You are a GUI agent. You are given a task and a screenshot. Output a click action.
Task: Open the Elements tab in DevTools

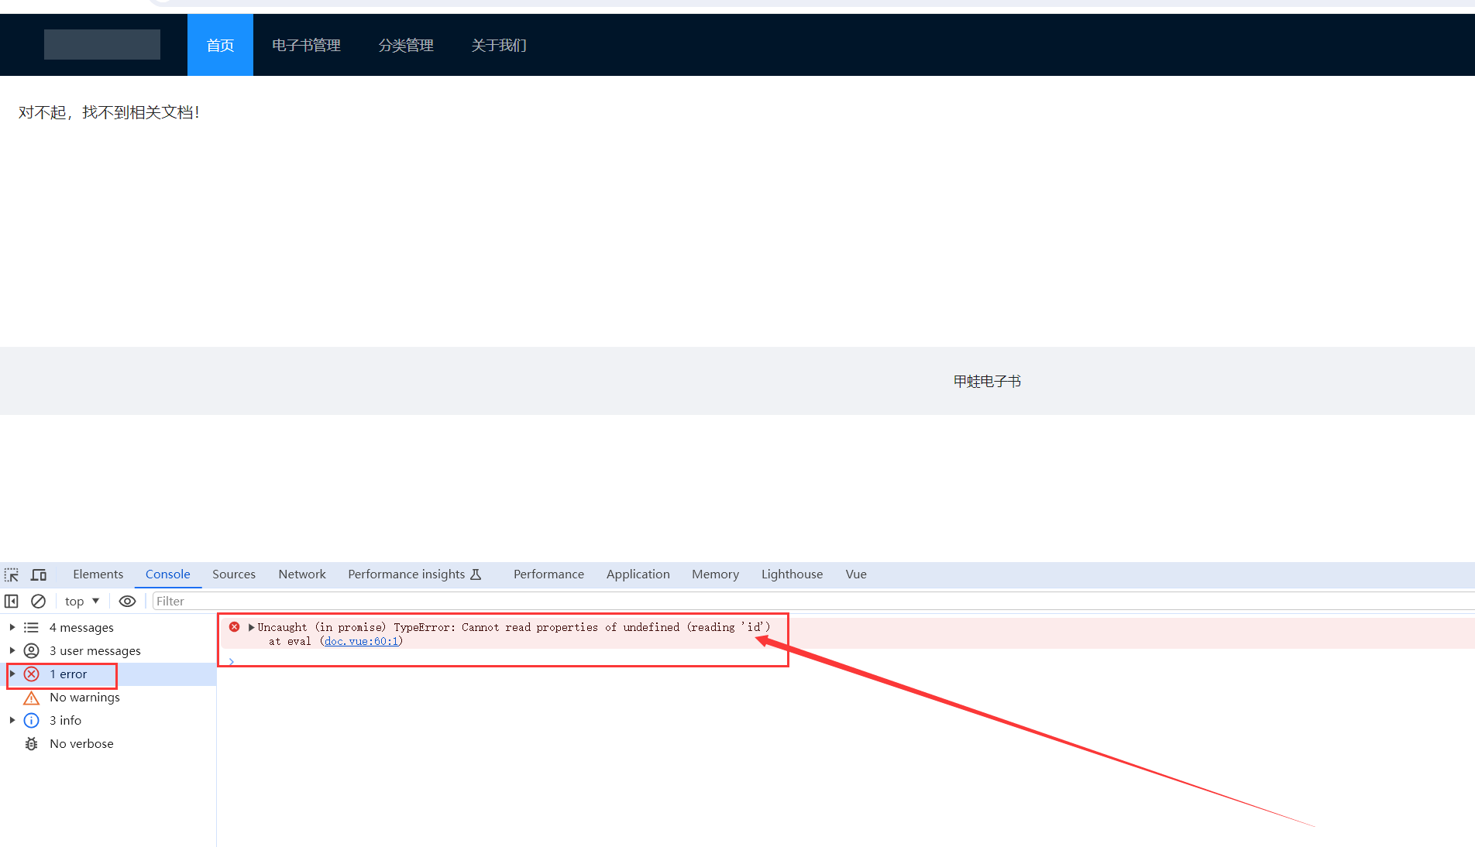(98, 574)
